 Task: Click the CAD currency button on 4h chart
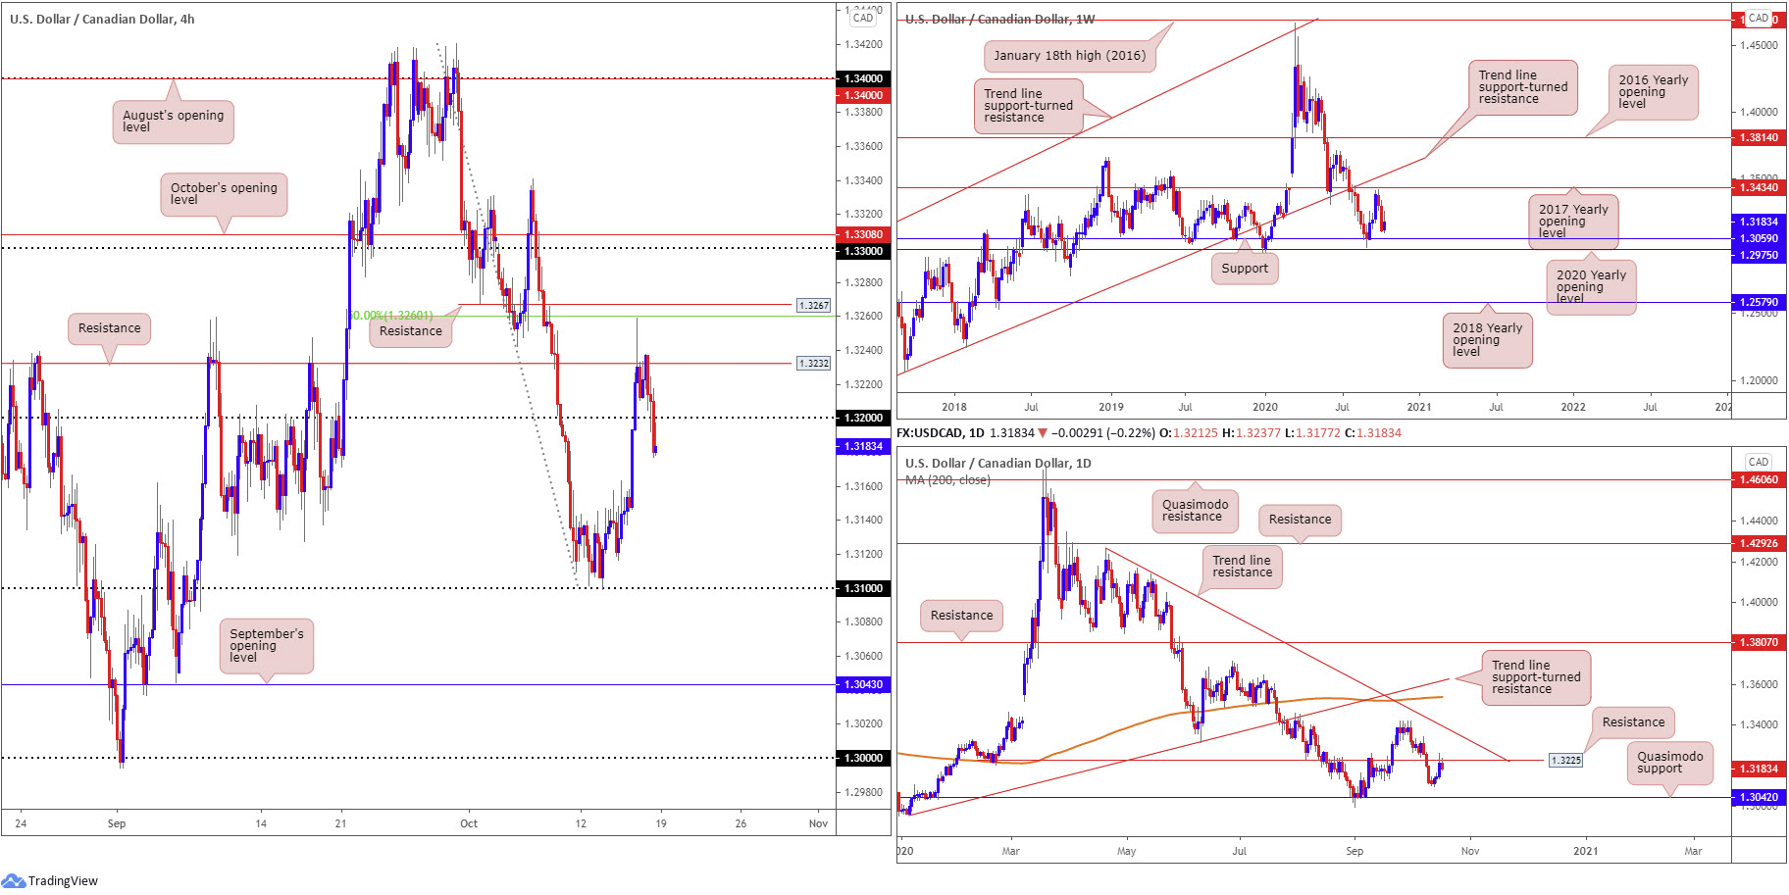point(863,18)
